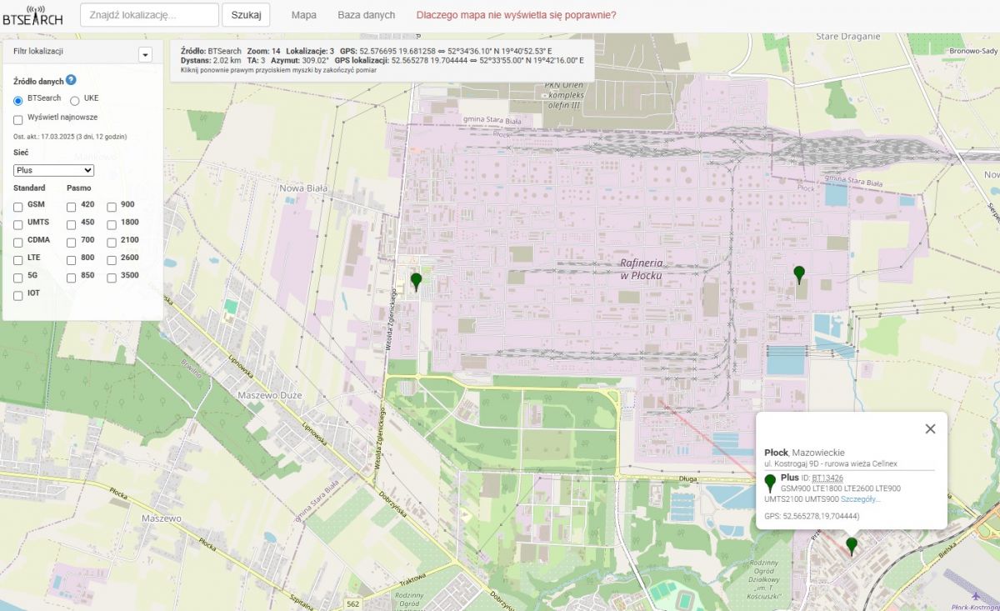Tick the 3500 band checkbox

click(x=112, y=277)
